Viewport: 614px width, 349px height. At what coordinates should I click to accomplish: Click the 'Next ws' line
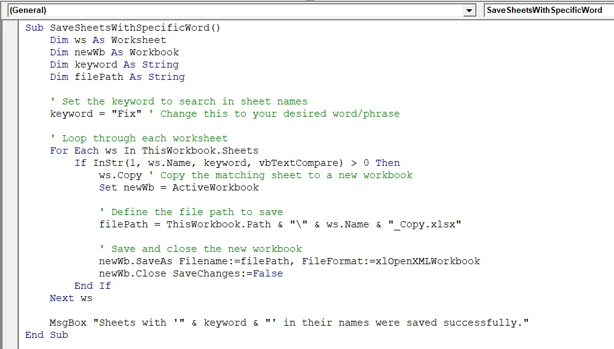click(x=71, y=298)
